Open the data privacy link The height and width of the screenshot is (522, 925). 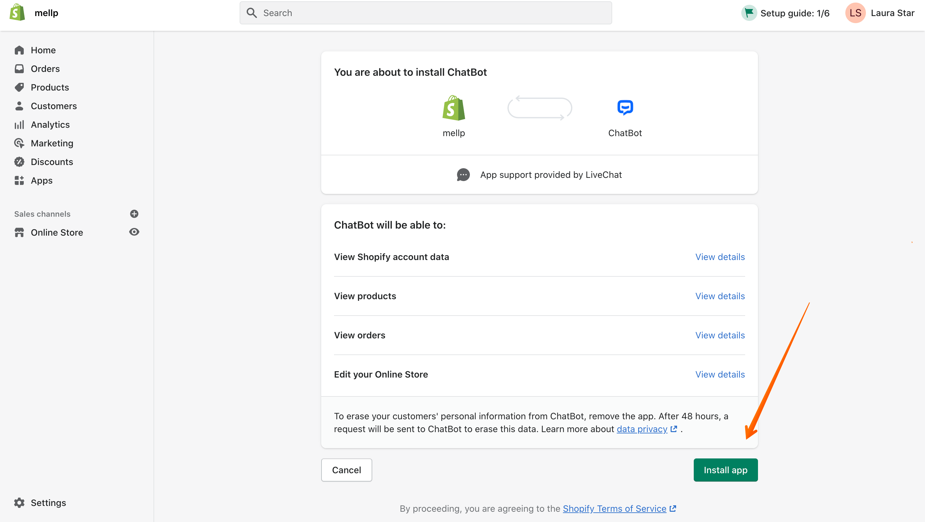point(642,429)
